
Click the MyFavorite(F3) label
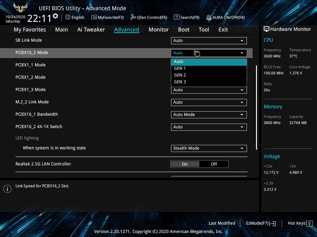111,17
